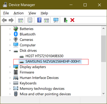Open the File menu
107x104 pixels.
[6, 13]
